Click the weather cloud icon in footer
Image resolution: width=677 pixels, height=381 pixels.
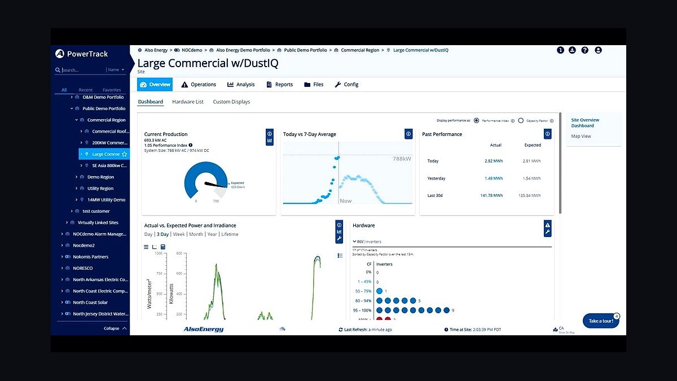pos(282,329)
